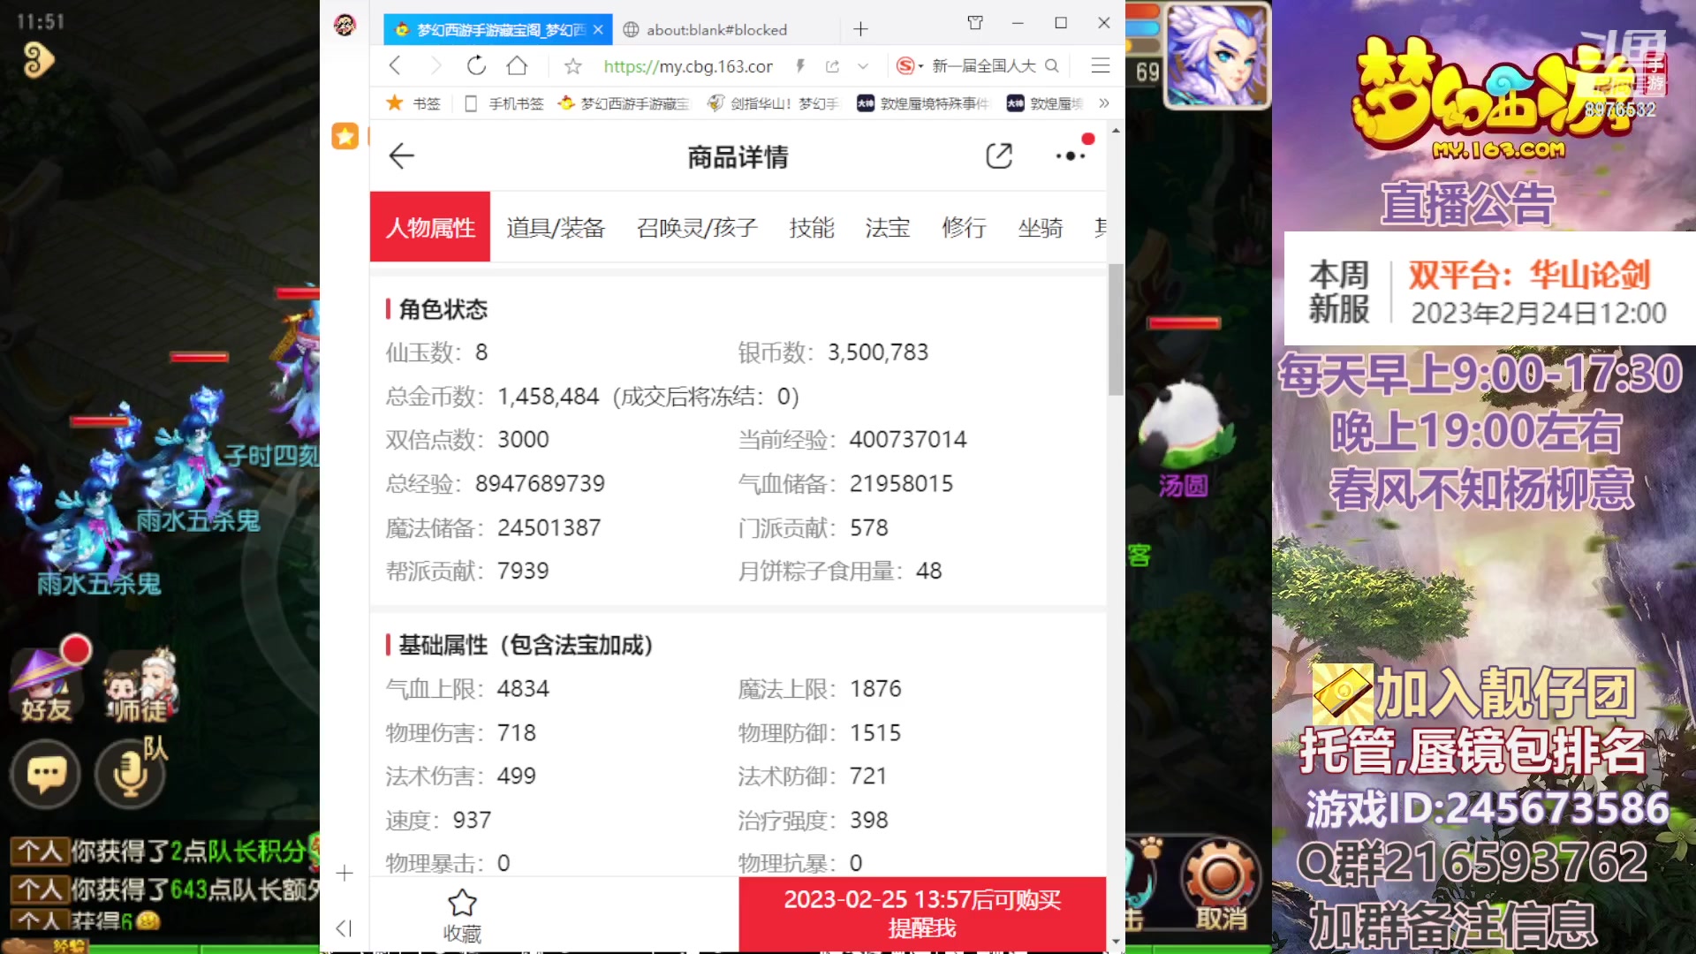Click the 提醒我 purchase reminder button
The width and height of the screenshot is (1696, 954).
[x=922, y=914]
